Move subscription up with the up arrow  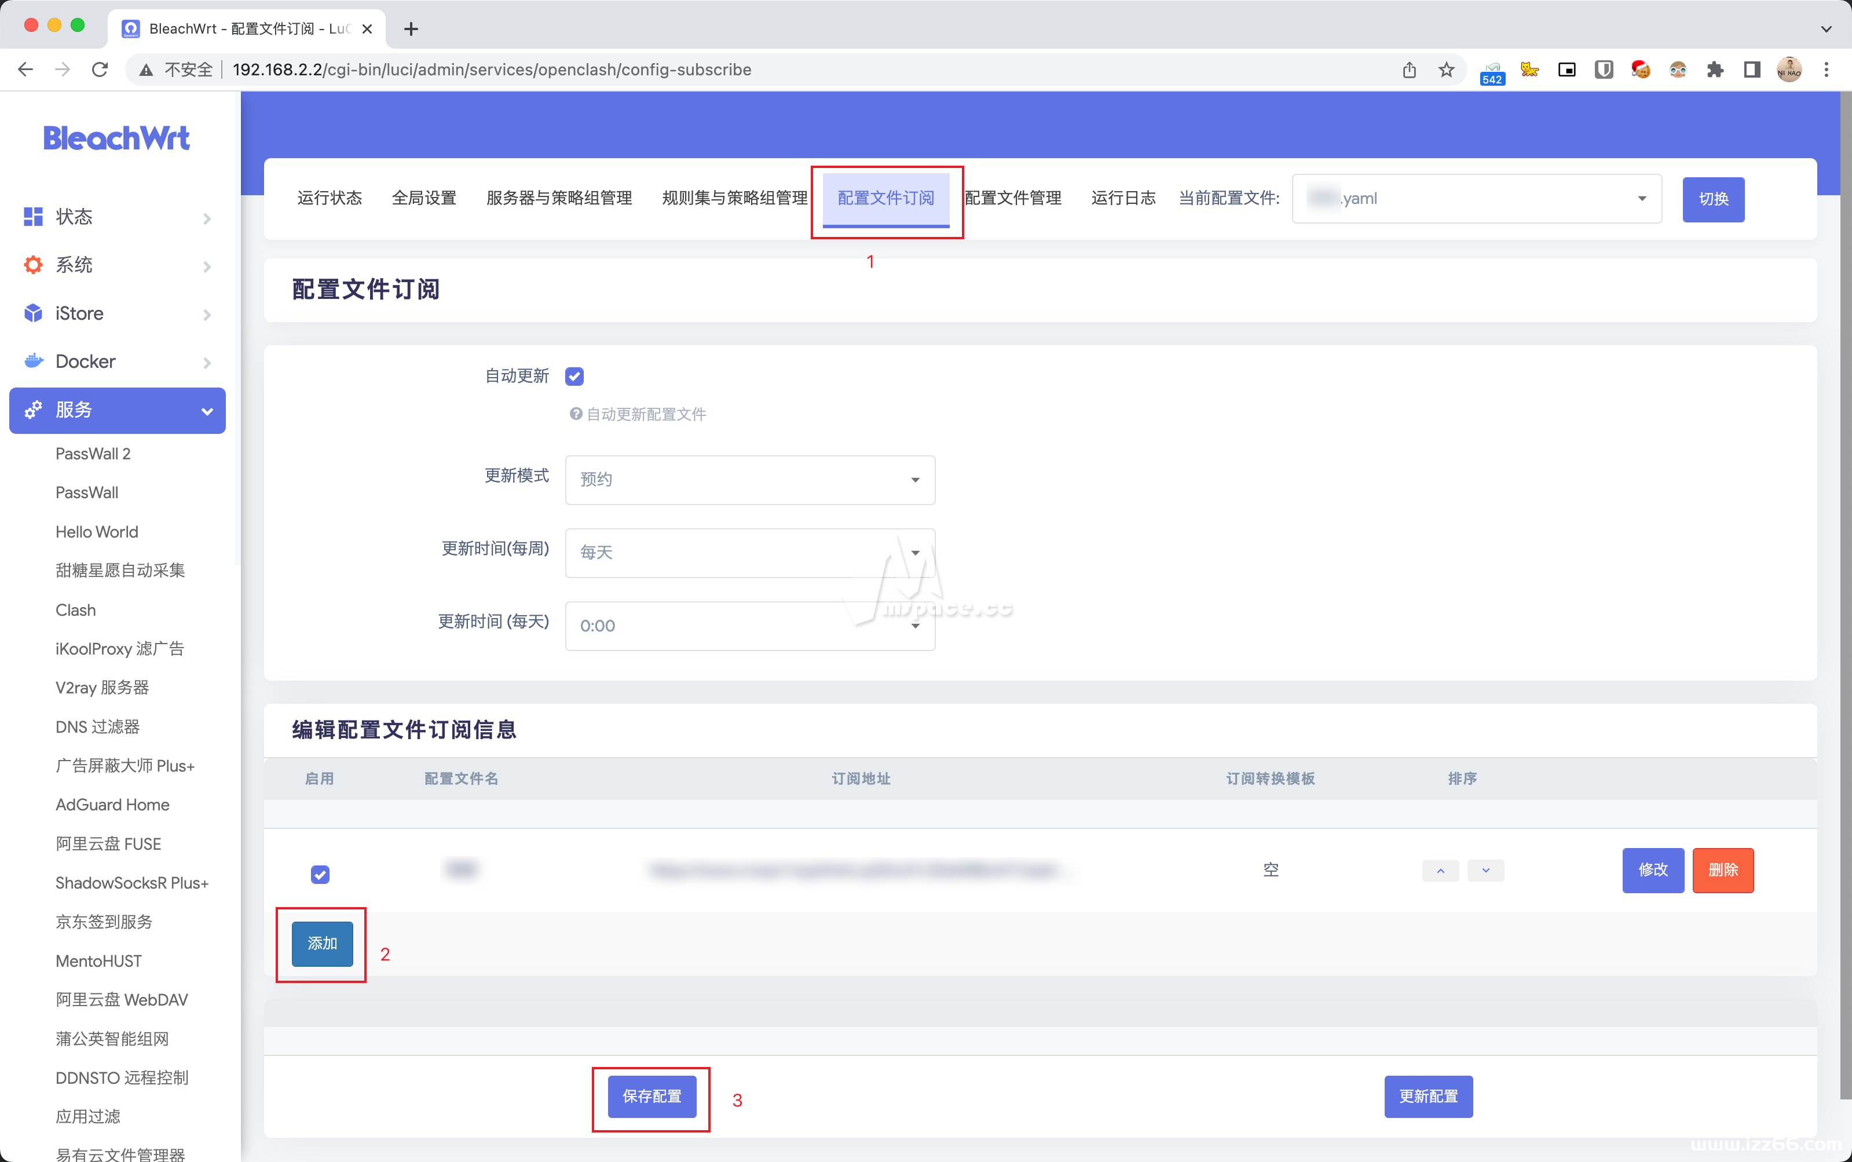coord(1440,871)
